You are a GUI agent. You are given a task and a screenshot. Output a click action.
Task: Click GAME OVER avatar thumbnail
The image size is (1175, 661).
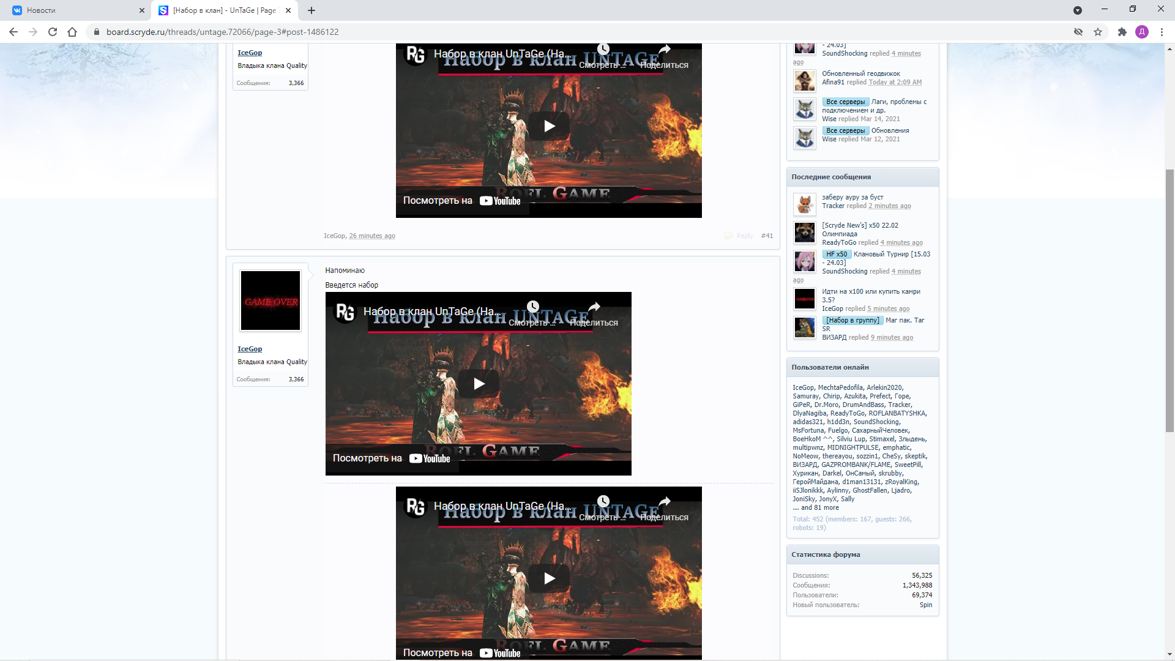point(270,301)
